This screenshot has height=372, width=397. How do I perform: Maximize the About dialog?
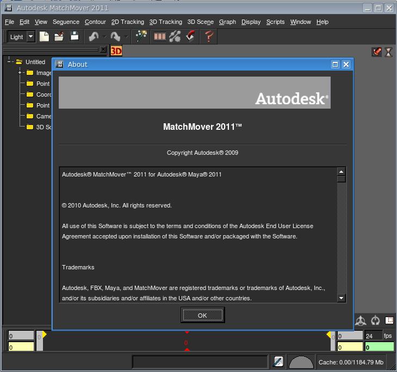[335, 65]
